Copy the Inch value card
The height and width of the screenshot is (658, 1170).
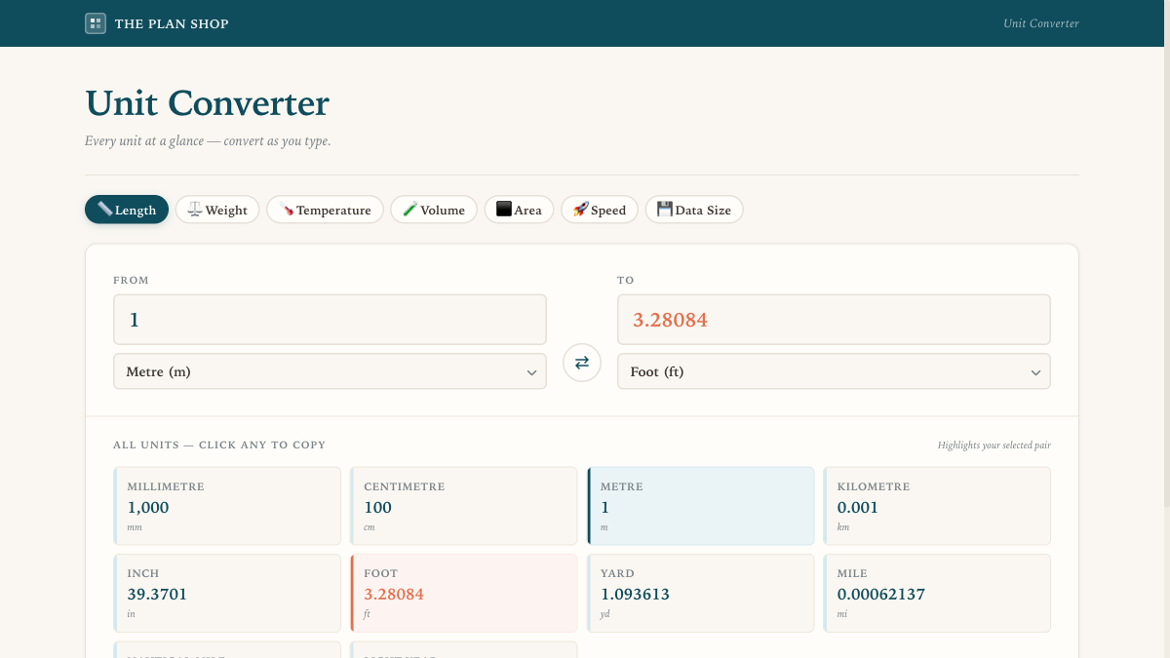(x=227, y=594)
